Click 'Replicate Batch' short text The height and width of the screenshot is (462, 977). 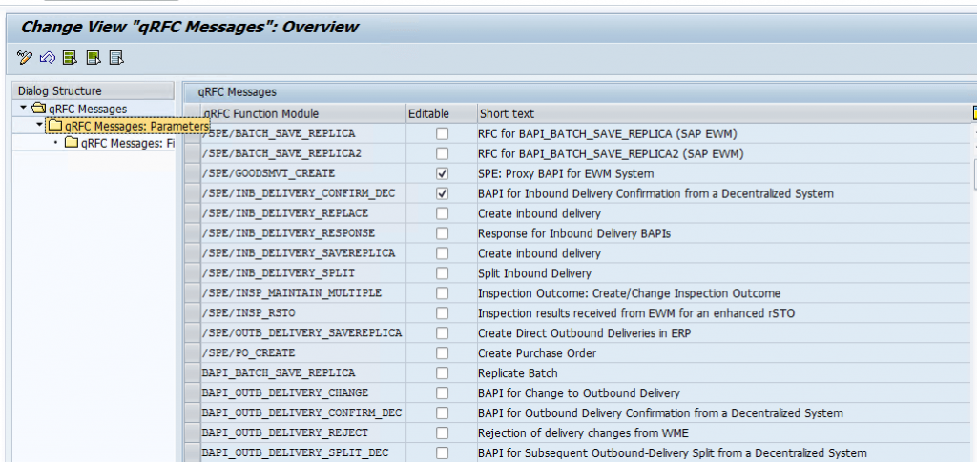[518, 373]
